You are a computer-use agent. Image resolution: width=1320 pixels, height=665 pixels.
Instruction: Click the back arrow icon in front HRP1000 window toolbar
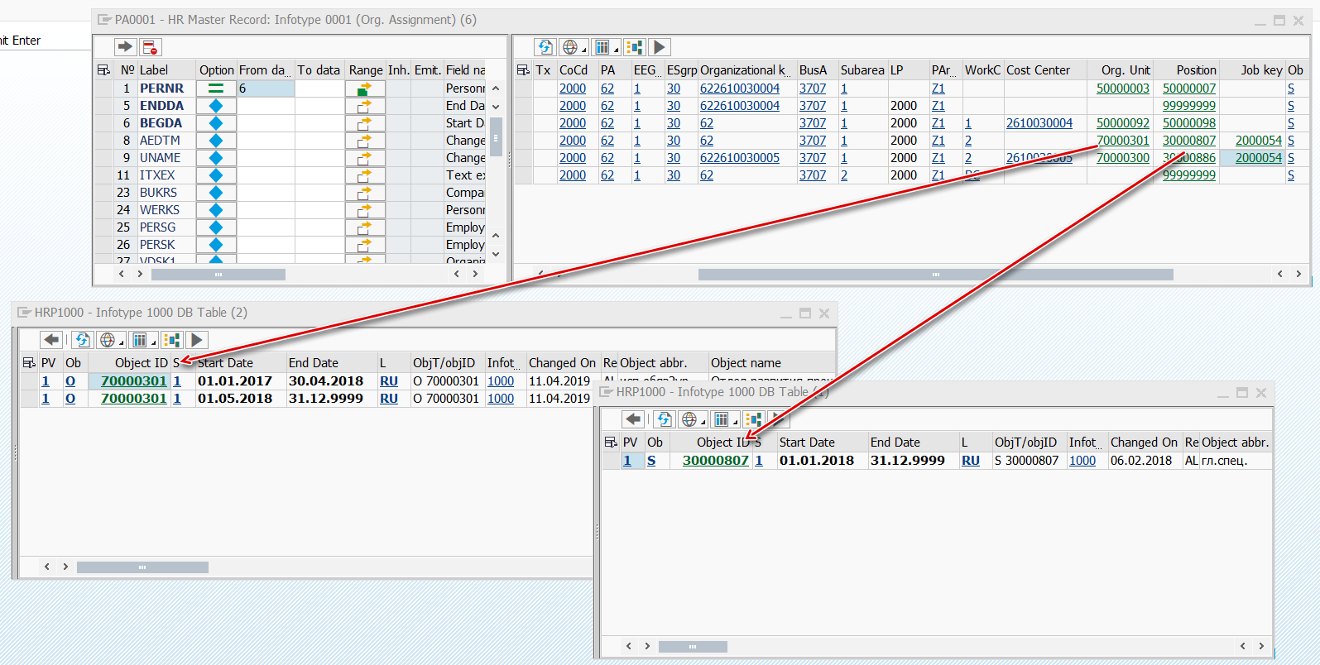coord(633,419)
